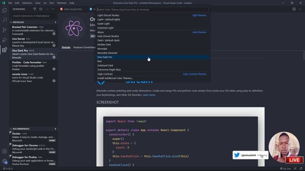The height and width of the screenshot is (171, 305).
Task: Open Run and Debug view
Action: (4, 40)
